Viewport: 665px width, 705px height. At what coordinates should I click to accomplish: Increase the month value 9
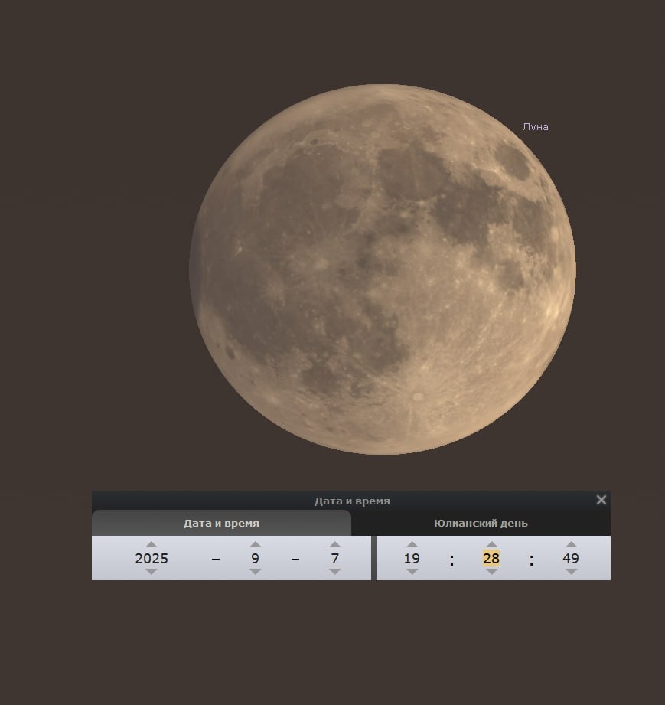tap(256, 544)
